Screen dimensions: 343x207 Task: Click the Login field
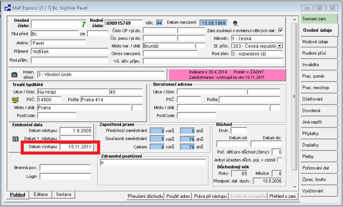click(x=65, y=177)
